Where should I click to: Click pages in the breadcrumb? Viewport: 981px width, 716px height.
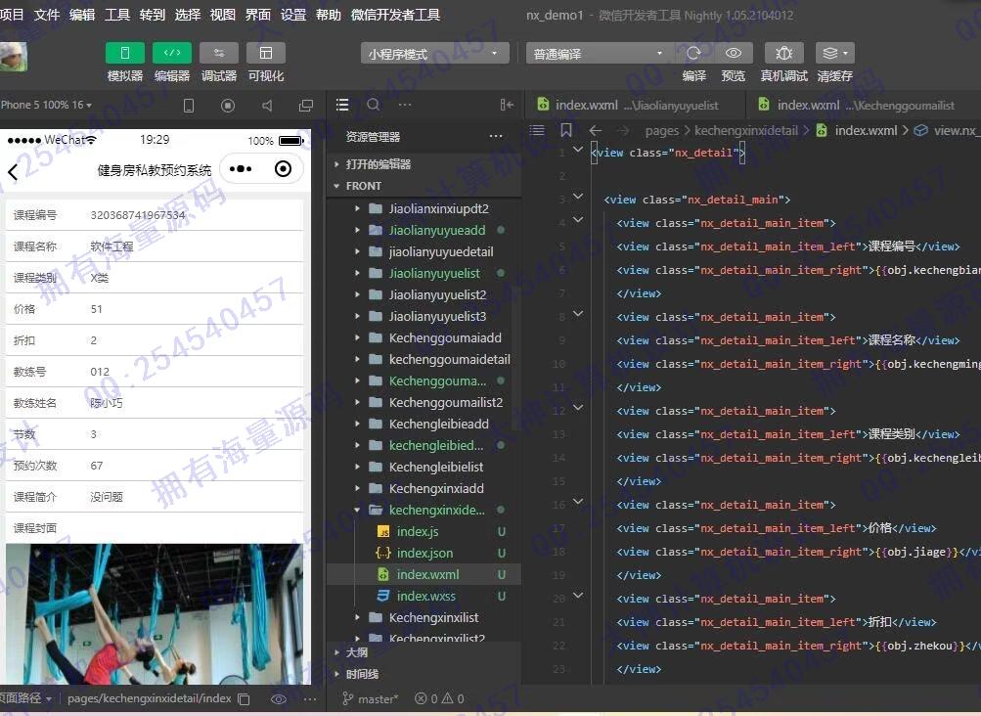661,130
